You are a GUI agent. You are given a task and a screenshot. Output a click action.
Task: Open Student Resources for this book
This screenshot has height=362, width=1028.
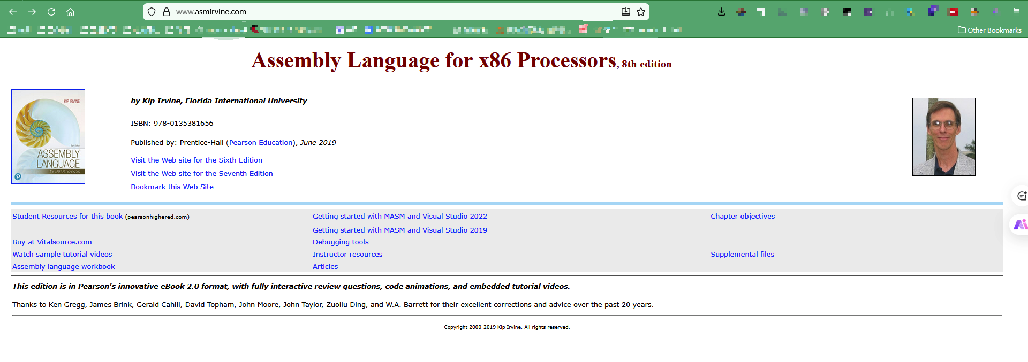(x=67, y=216)
